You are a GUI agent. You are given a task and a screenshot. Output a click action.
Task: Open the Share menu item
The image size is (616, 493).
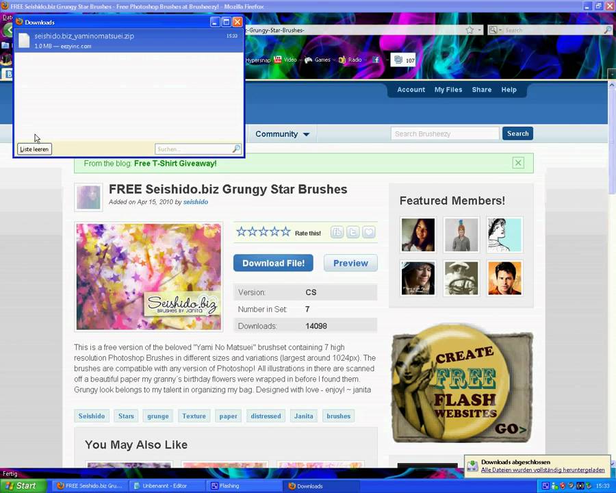482,90
